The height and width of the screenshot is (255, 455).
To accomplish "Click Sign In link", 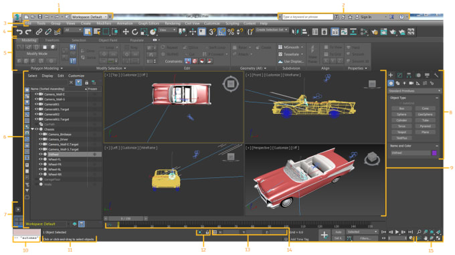I will pyautogui.click(x=366, y=17).
